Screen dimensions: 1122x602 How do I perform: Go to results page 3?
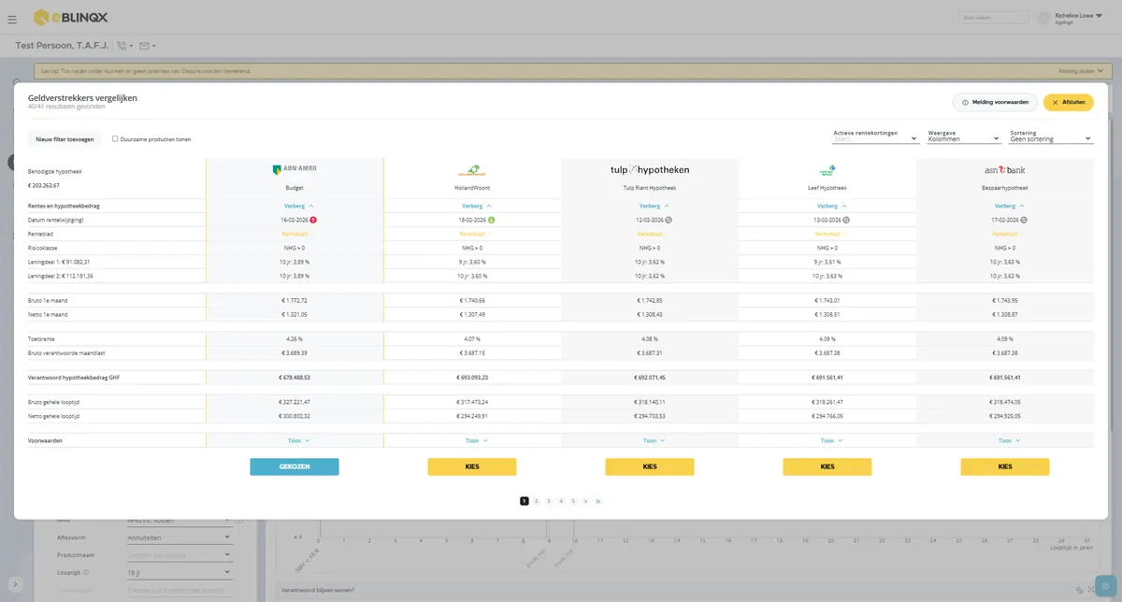pyautogui.click(x=549, y=501)
